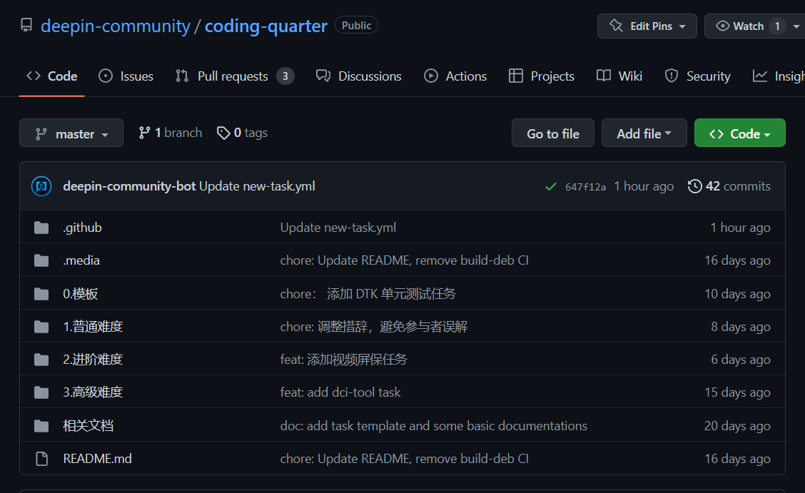Viewport: 805px width, 493px height.
Task: Click the history clock icon by commits
Action: pyautogui.click(x=694, y=186)
